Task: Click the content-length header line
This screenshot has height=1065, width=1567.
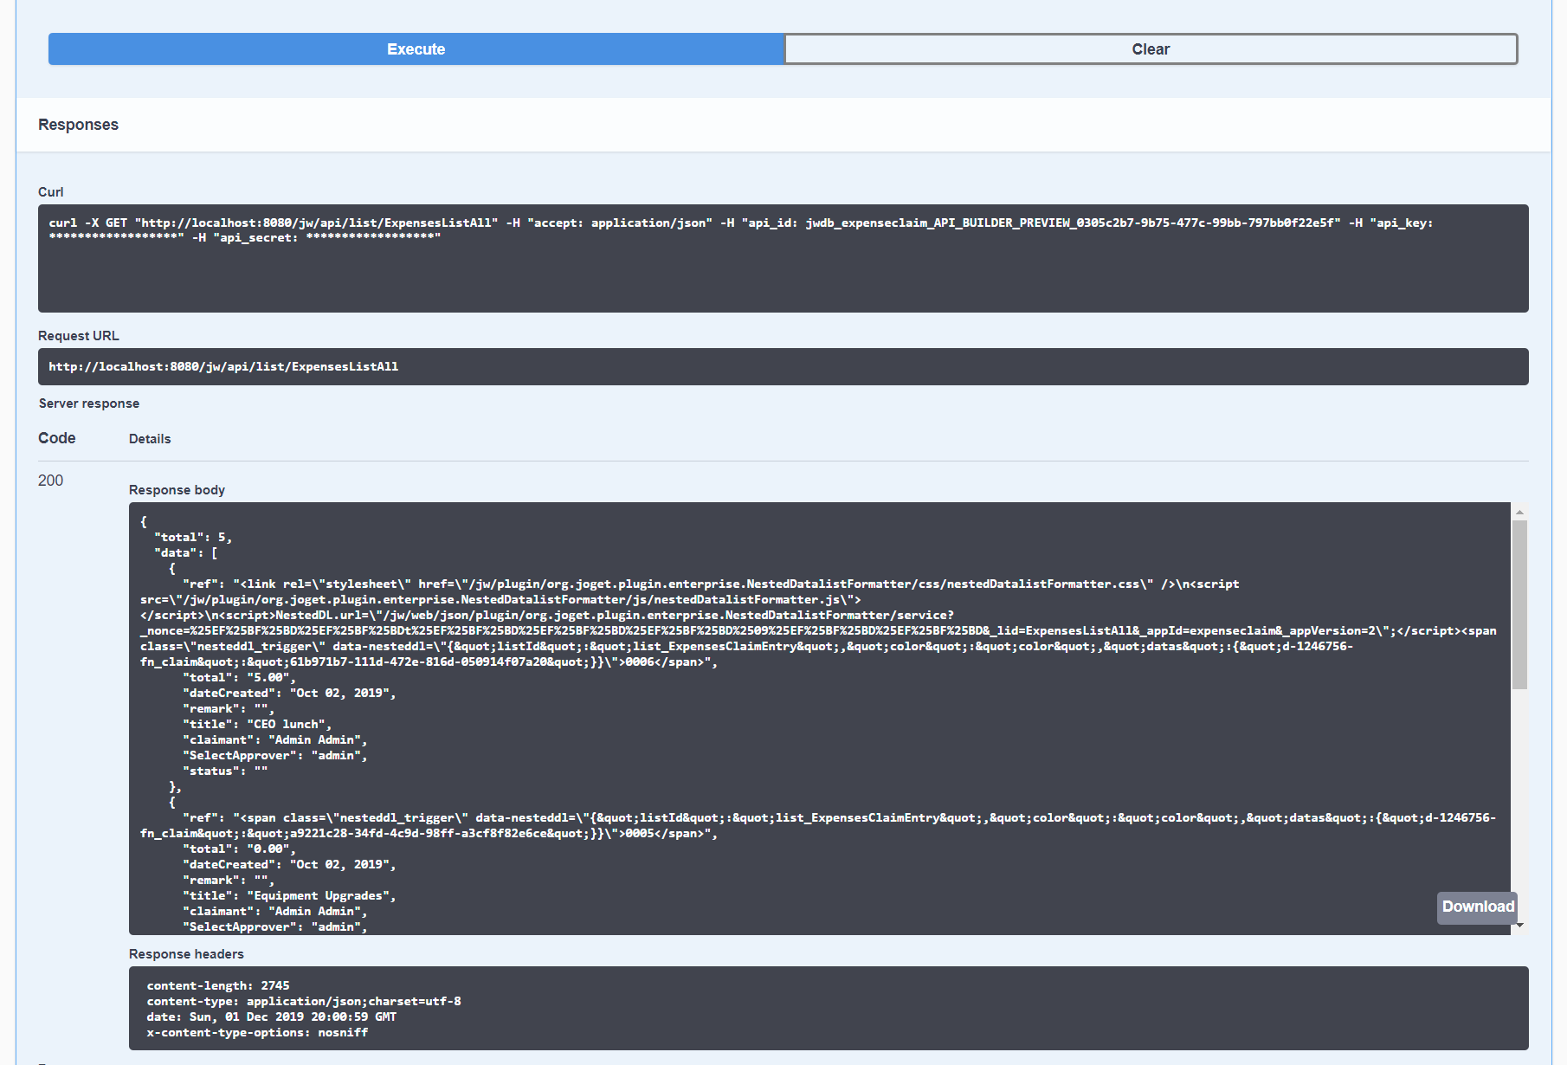Action: pyautogui.click(x=218, y=986)
